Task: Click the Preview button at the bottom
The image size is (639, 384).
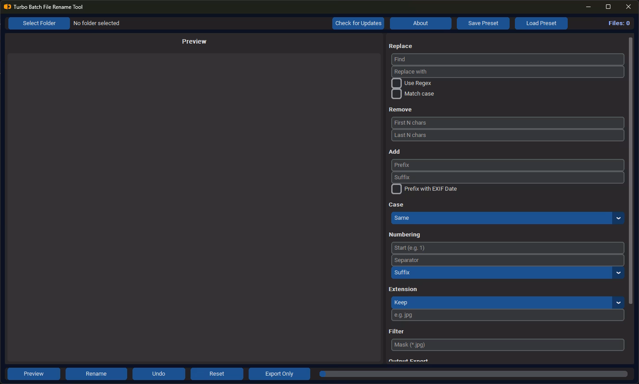Action: pos(34,374)
